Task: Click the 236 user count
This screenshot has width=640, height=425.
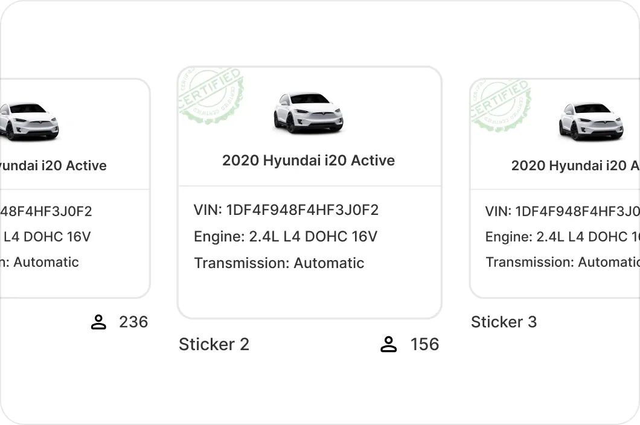Action: click(x=133, y=322)
